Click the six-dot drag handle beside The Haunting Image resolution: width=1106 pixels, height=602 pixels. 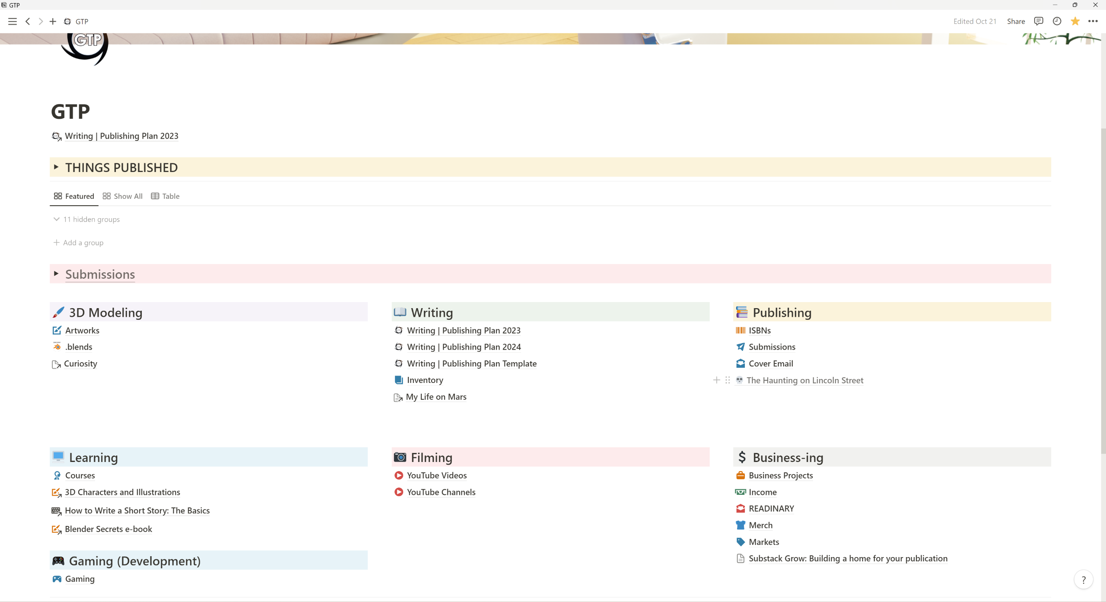tap(728, 380)
